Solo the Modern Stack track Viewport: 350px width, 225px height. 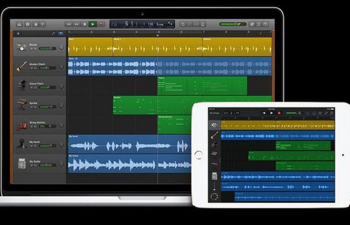[35, 68]
